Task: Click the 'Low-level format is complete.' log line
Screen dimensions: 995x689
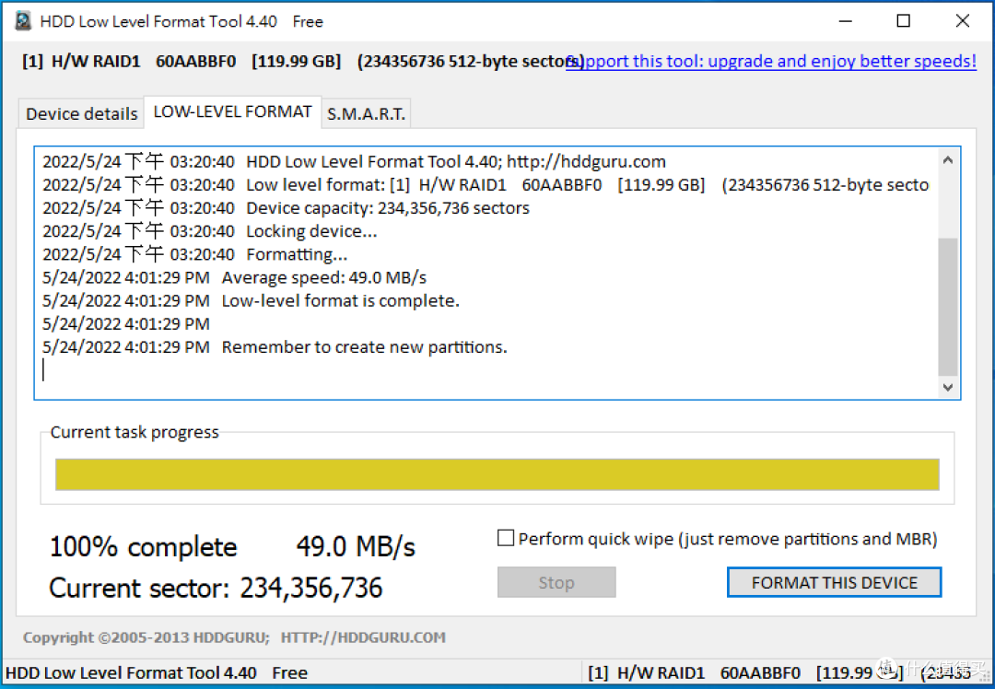Action: point(251,300)
